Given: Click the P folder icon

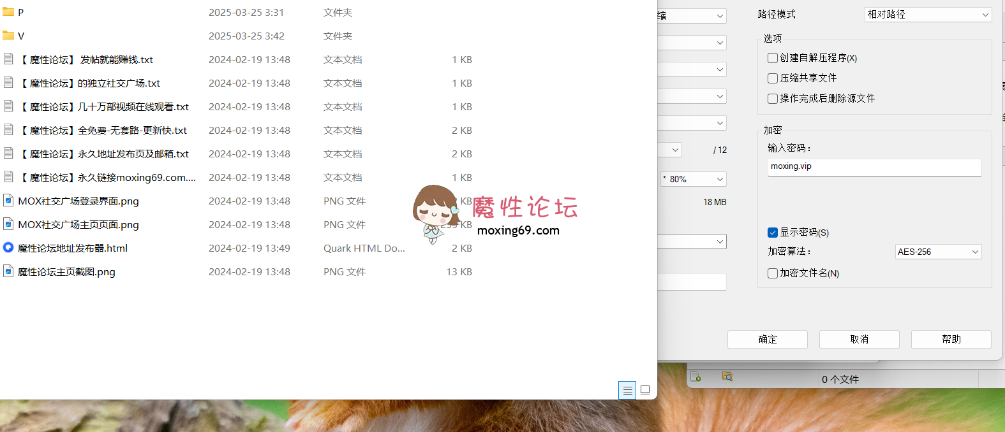Looking at the screenshot, I should [8, 12].
